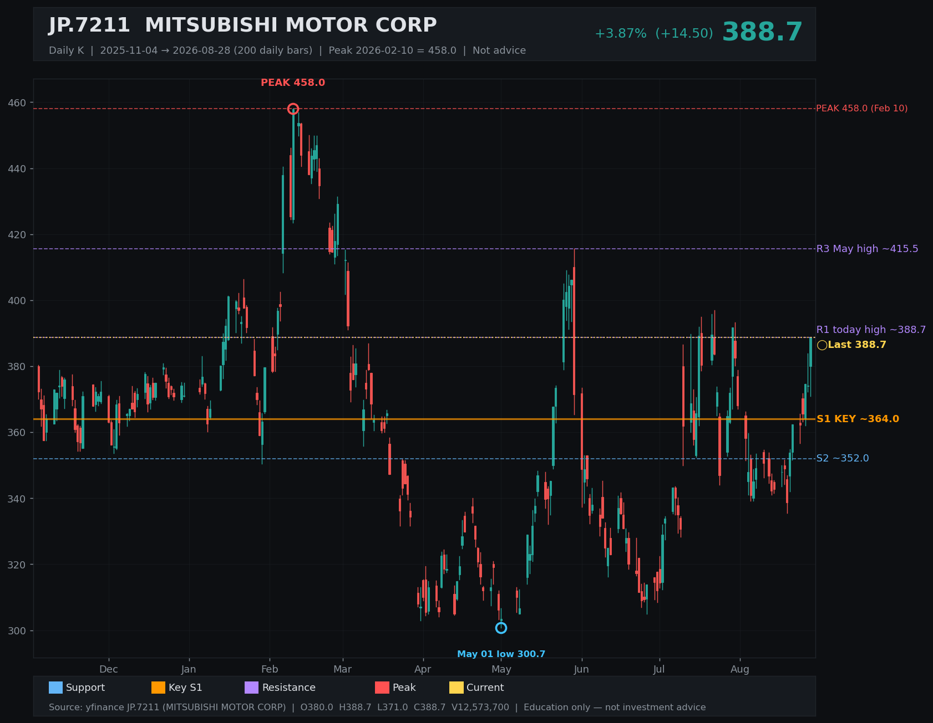The width and height of the screenshot is (933, 723).
Task: Click the blue May 01 low circle marker
Action: (x=501, y=628)
